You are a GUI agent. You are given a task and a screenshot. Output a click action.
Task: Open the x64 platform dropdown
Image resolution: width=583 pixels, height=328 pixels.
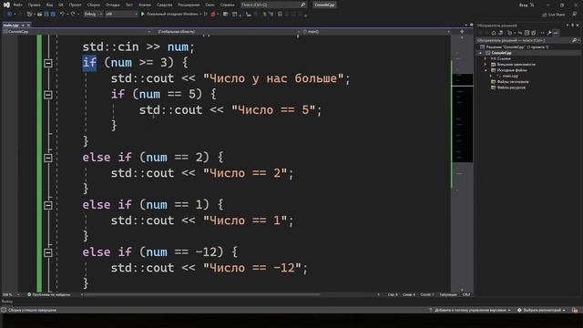pyautogui.click(x=121, y=15)
